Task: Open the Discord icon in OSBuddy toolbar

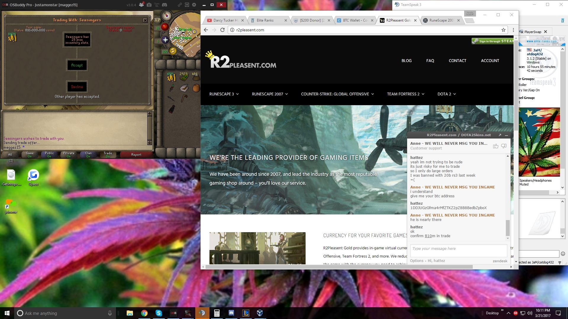Action: [x=165, y=5]
